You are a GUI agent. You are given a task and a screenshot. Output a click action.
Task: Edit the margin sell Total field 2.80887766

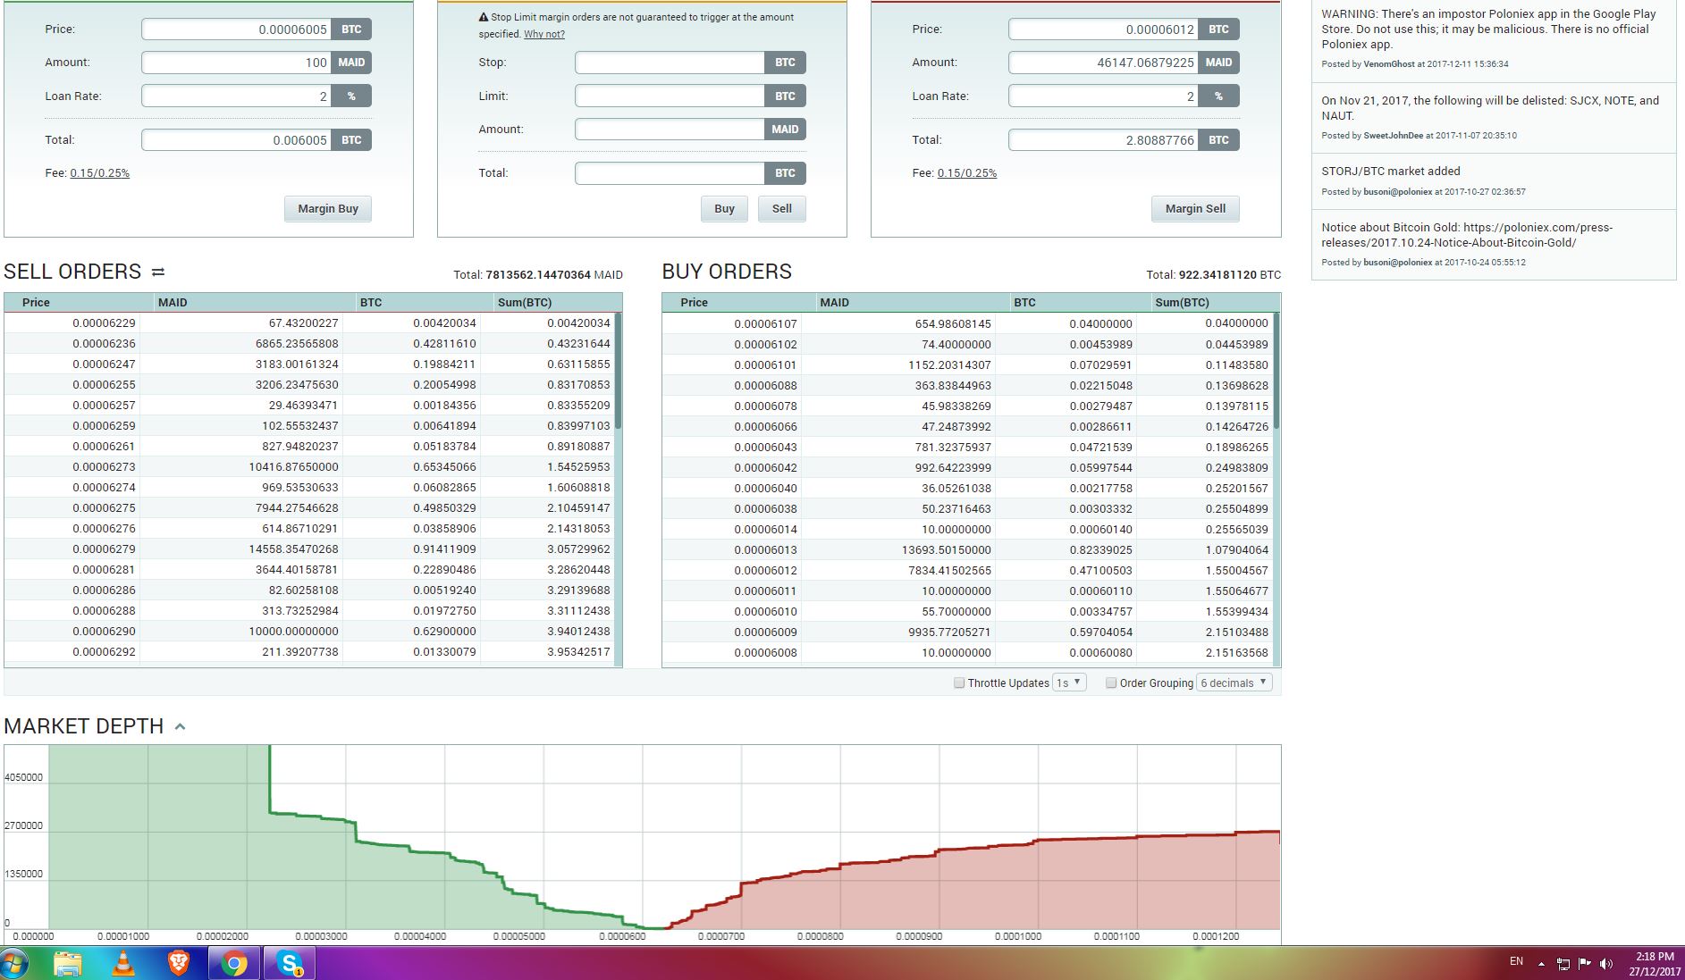click(x=1103, y=140)
